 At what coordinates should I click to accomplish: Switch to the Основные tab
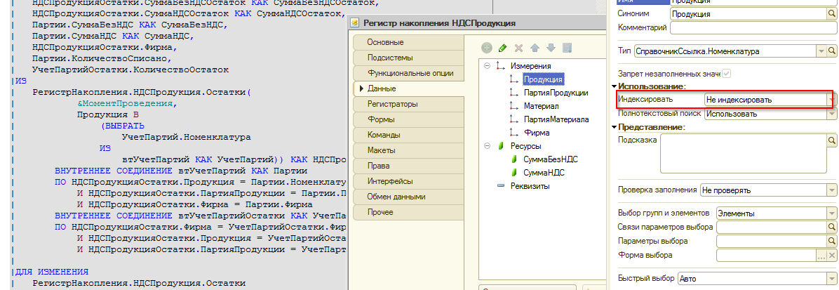click(x=386, y=43)
